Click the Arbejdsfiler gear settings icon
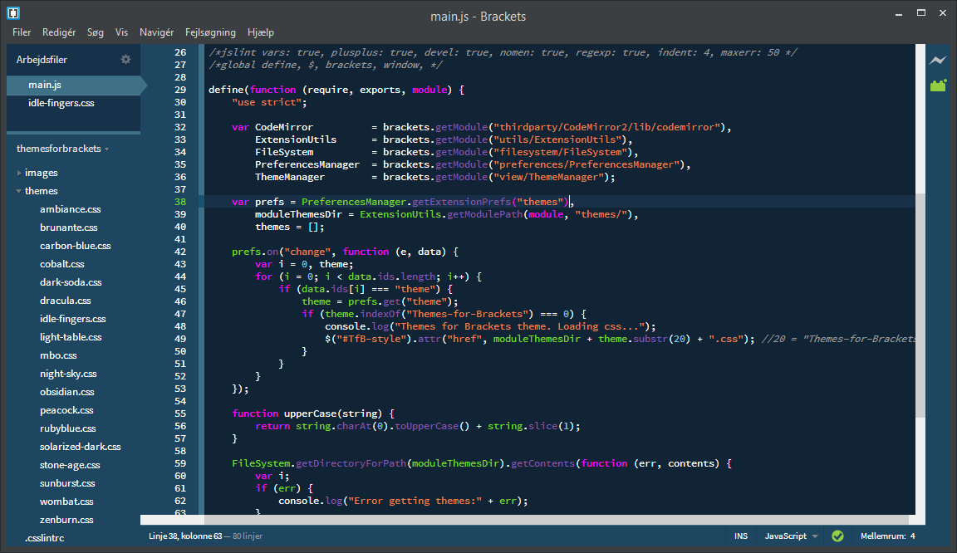 [x=126, y=60]
